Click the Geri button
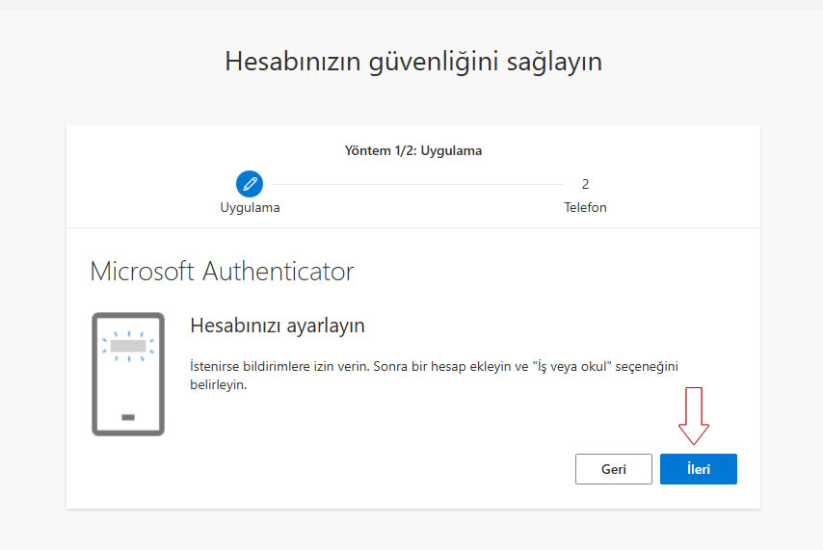This screenshot has height=550, width=823. click(614, 469)
